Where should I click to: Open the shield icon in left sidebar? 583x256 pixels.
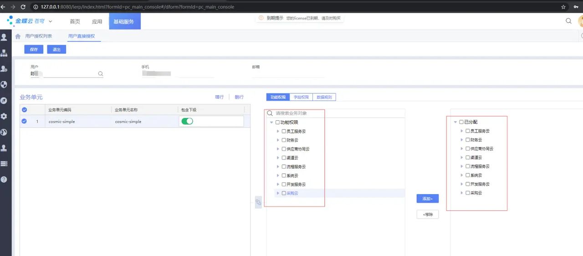pyautogui.click(x=4, y=85)
